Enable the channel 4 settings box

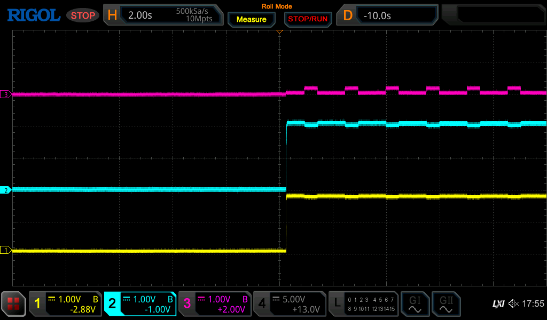click(x=290, y=303)
